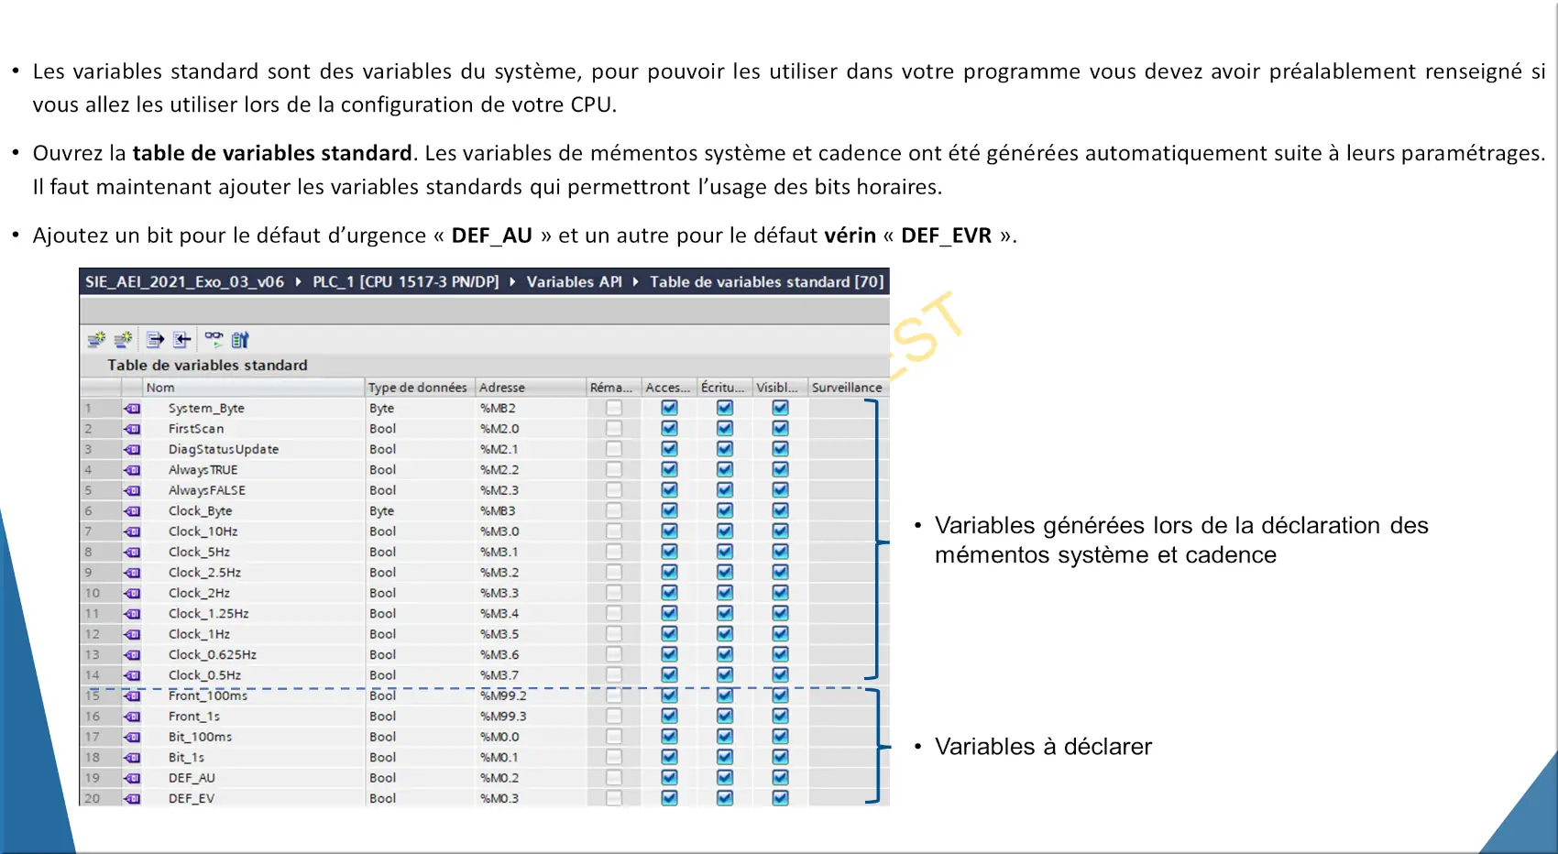
Task: Select the tag icon of AlwaysFALSE row
Action: pos(133,490)
